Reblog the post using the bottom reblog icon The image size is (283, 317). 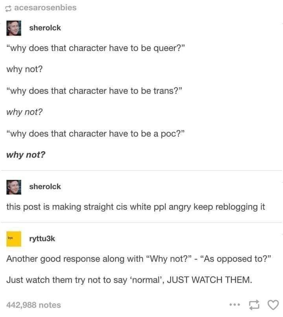tap(254, 305)
